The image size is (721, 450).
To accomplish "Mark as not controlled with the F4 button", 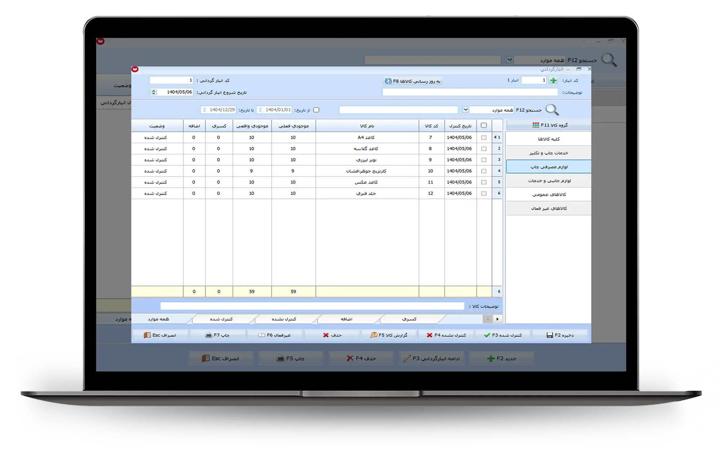I will (x=446, y=335).
